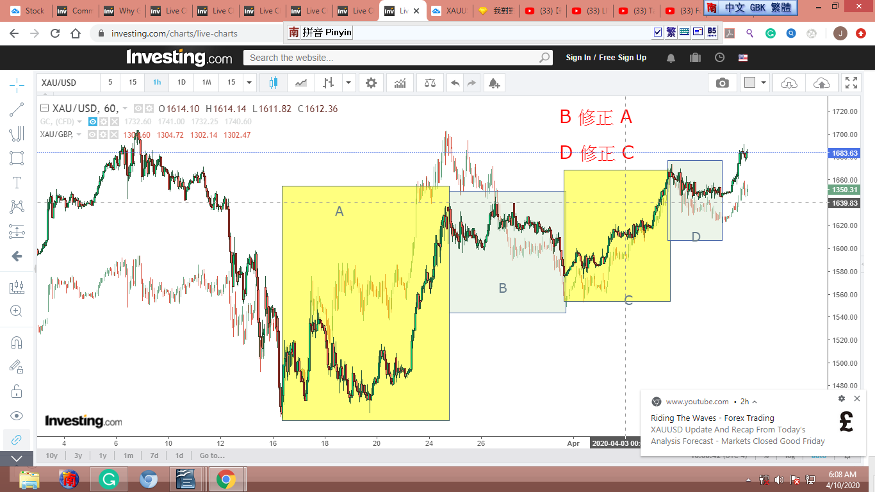Image resolution: width=875 pixels, height=492 pixels.
Task: Select the 5 minute interval
Action: (110, 83)
